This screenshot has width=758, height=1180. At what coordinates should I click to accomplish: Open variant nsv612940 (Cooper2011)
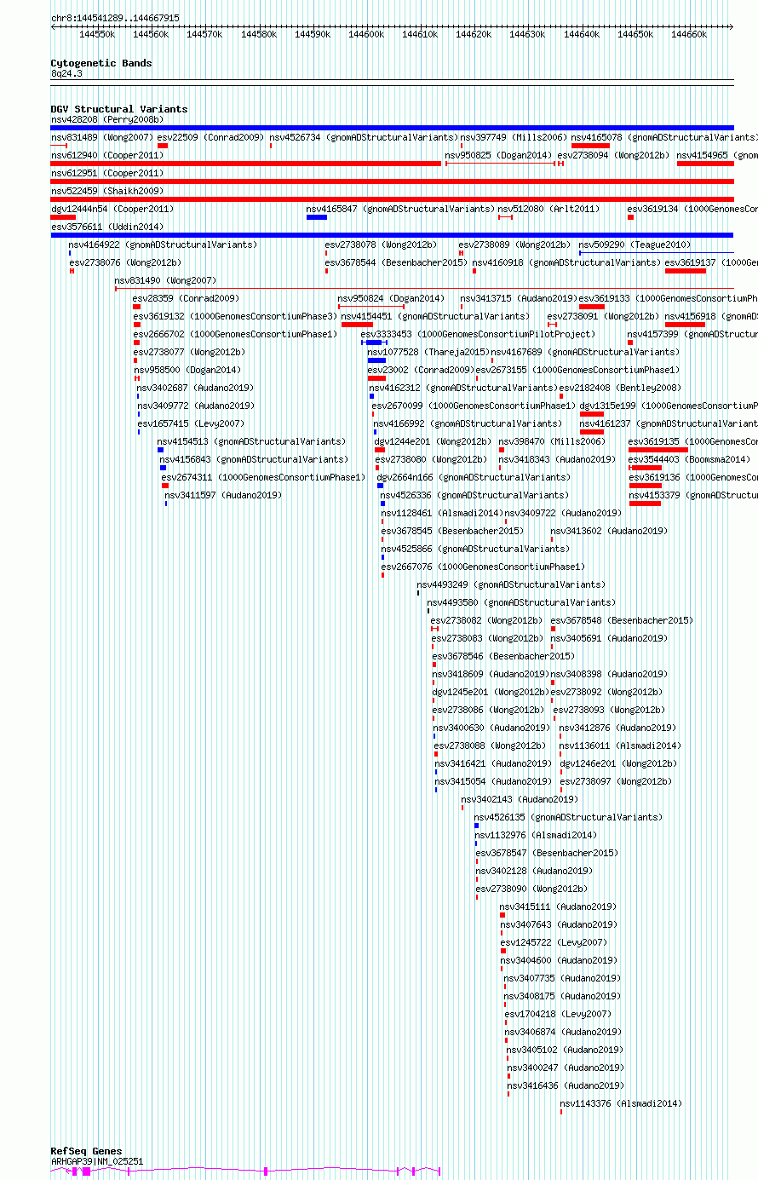[107, 155]
